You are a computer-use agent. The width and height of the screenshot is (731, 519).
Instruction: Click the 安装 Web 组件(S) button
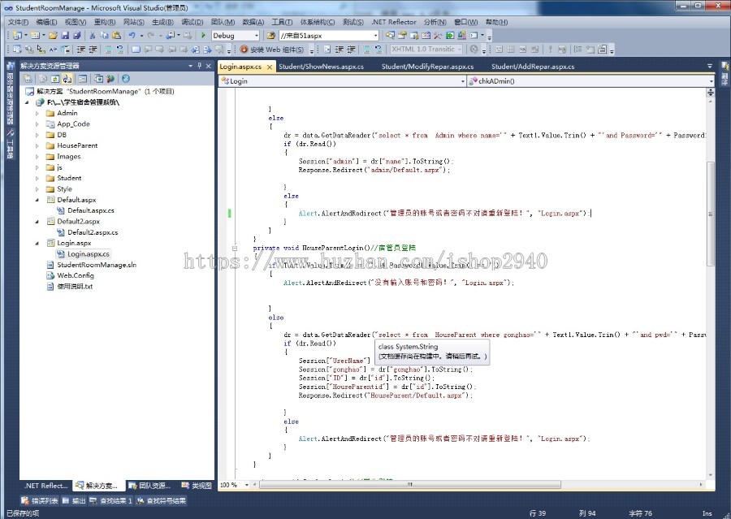tap(272, 49)
